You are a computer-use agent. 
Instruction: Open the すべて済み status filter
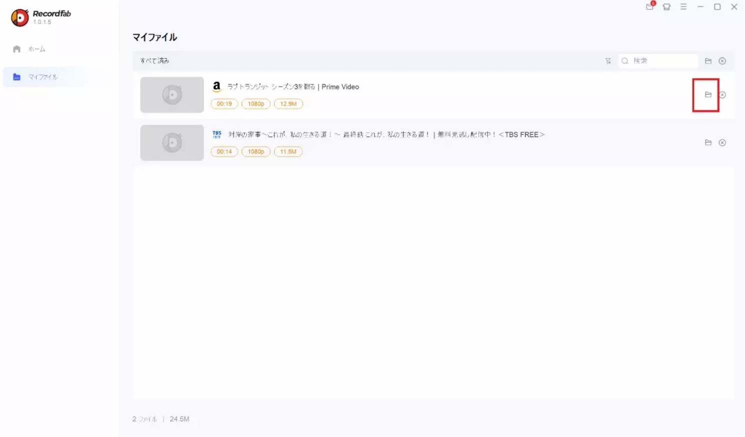pyautogui.click(x=154, y=61)
